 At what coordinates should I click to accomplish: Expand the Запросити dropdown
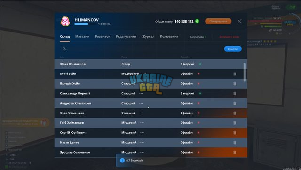pyautogui.click(x=198, y=37)
